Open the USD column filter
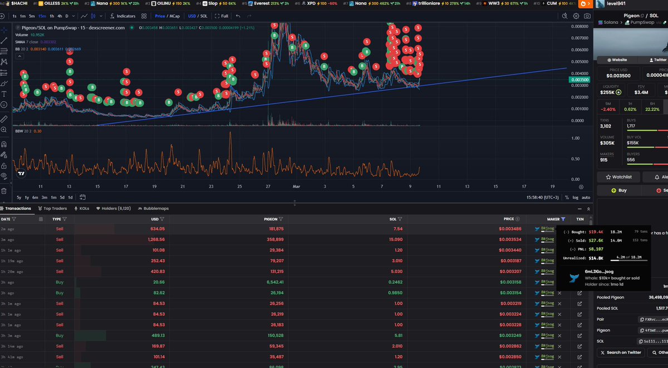Viewport: 668px width, 368px height. [162, 219]
